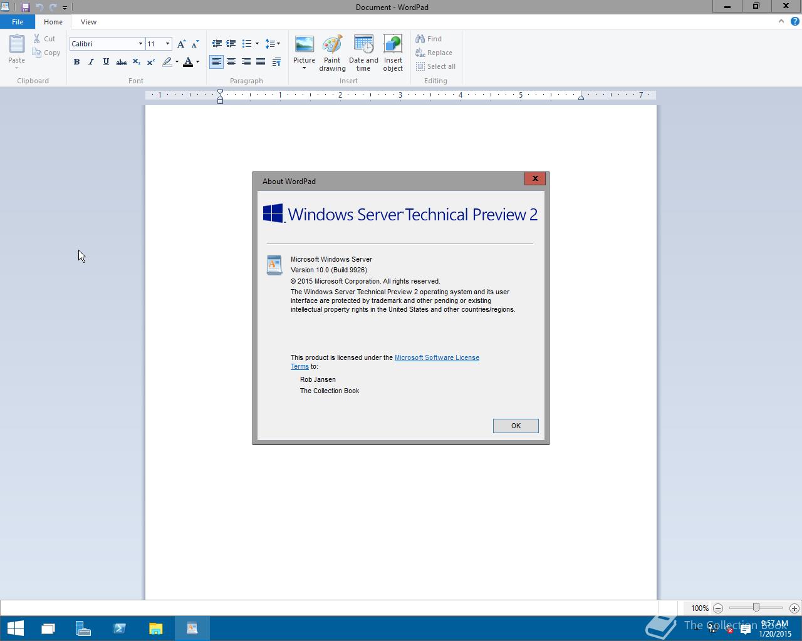Toggle Underline formatting
The image size is (802, 641).
click(106, 62)
